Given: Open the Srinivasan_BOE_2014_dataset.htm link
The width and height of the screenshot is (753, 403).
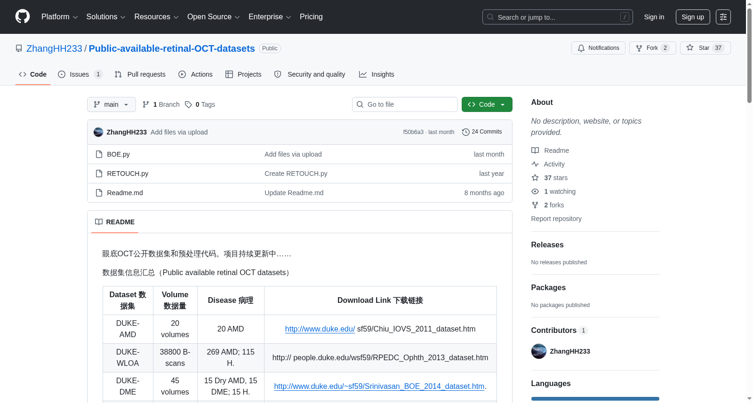Looking at the screenshot, I should (x=379, y=387).
